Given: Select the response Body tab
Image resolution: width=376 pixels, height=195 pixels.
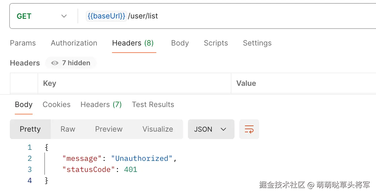Looking at the screenshot, I should tap(24, 105).
